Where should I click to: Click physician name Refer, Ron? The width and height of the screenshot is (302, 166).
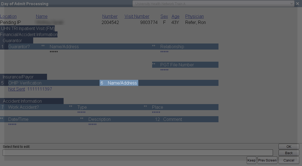coord(196,22)
